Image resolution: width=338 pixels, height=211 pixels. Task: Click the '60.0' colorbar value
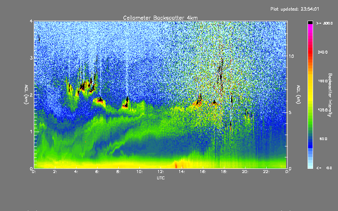[x=323, y=139]
